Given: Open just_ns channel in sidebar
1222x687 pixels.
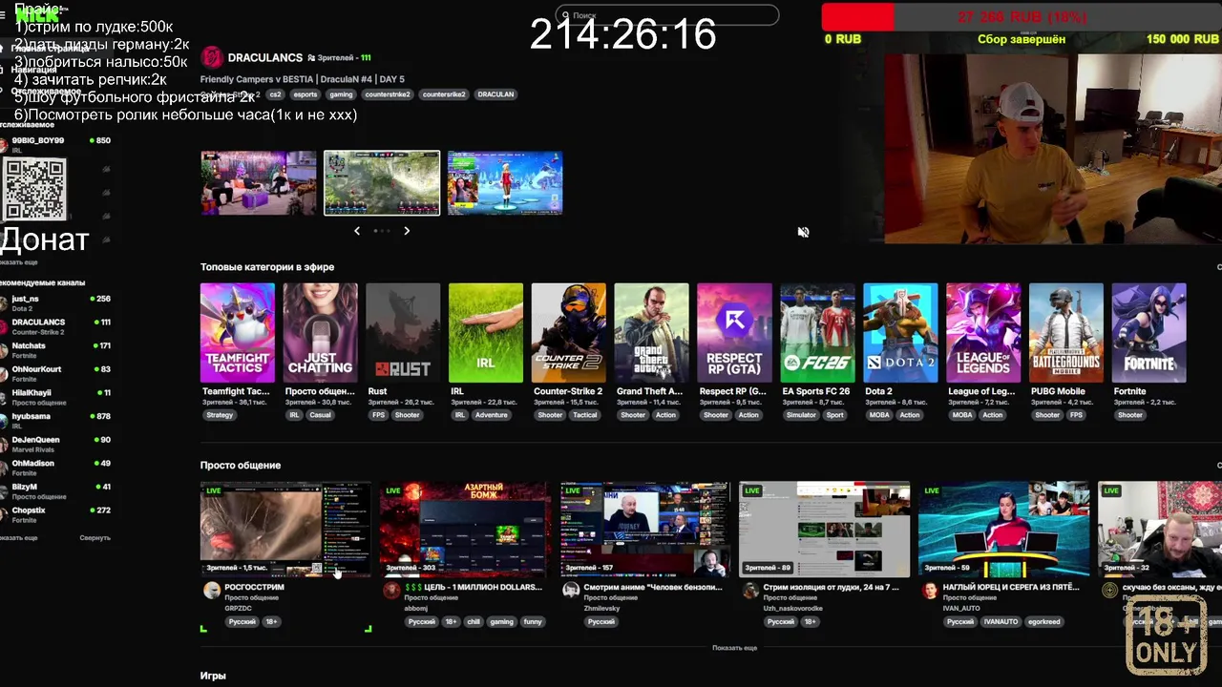Looking at the screenshot, I should [x=55, y=303].
